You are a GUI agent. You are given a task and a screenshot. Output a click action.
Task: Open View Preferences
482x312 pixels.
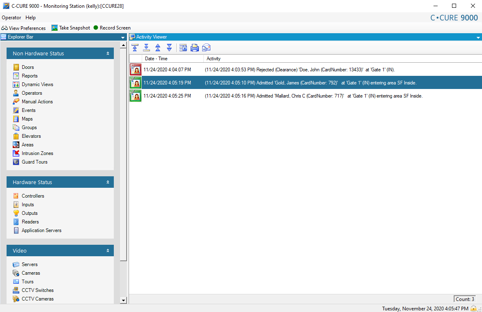[x=24, y=28]
